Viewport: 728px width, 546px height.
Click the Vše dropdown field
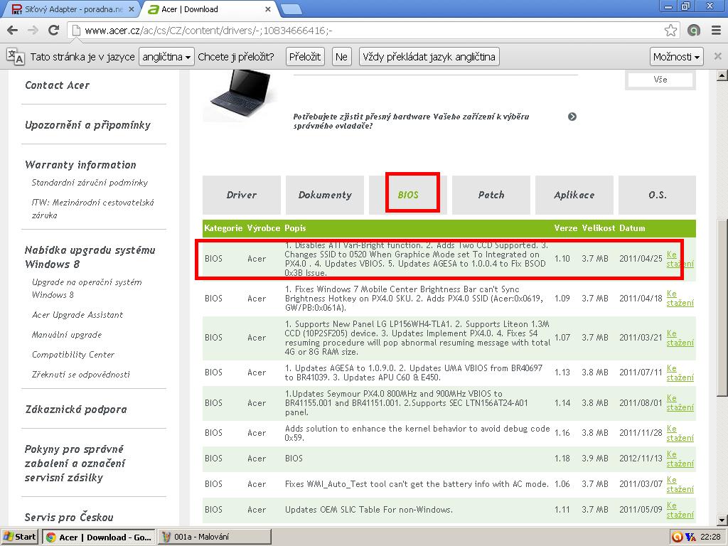click(660, 80)
